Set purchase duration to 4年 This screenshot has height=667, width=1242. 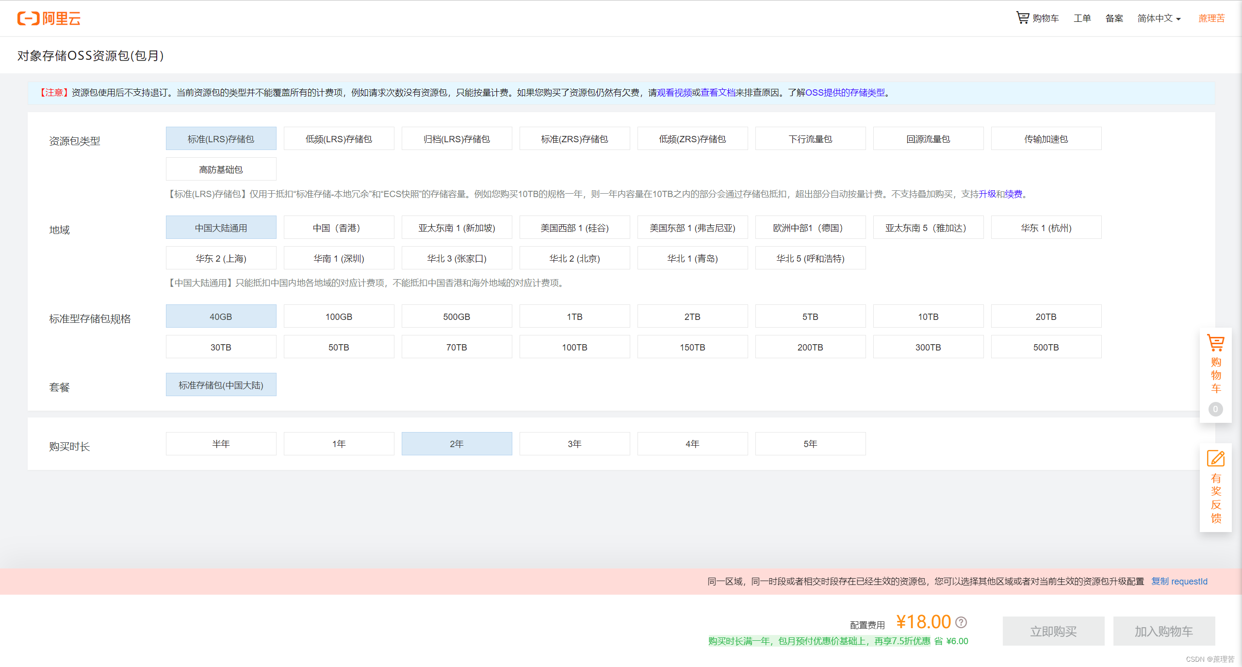point(693,444)
